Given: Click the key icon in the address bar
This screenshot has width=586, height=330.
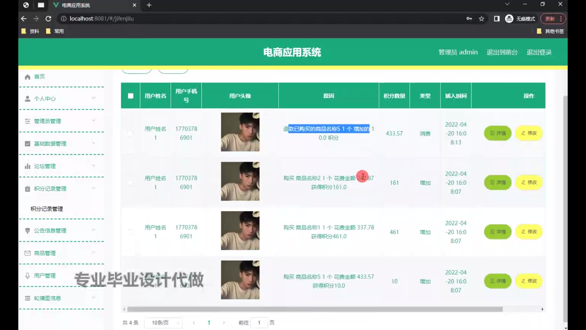Looking at the screenshot, I should (x=469, y=19).
